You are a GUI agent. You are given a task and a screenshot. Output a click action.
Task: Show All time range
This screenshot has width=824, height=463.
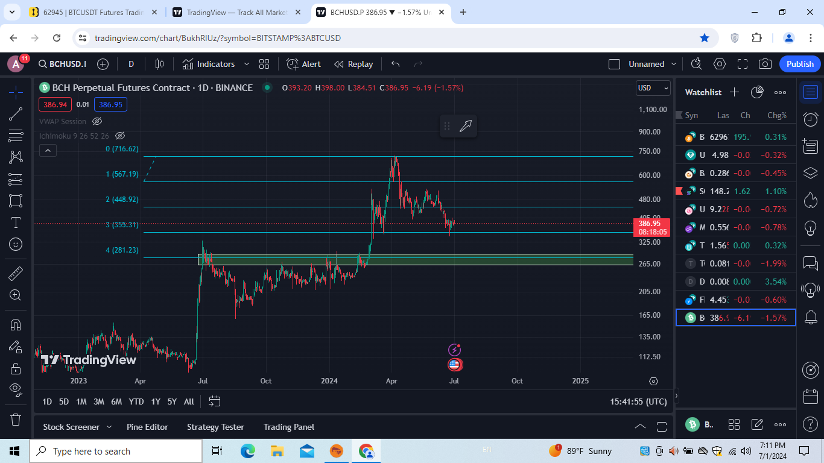click(x=189, y=402)
